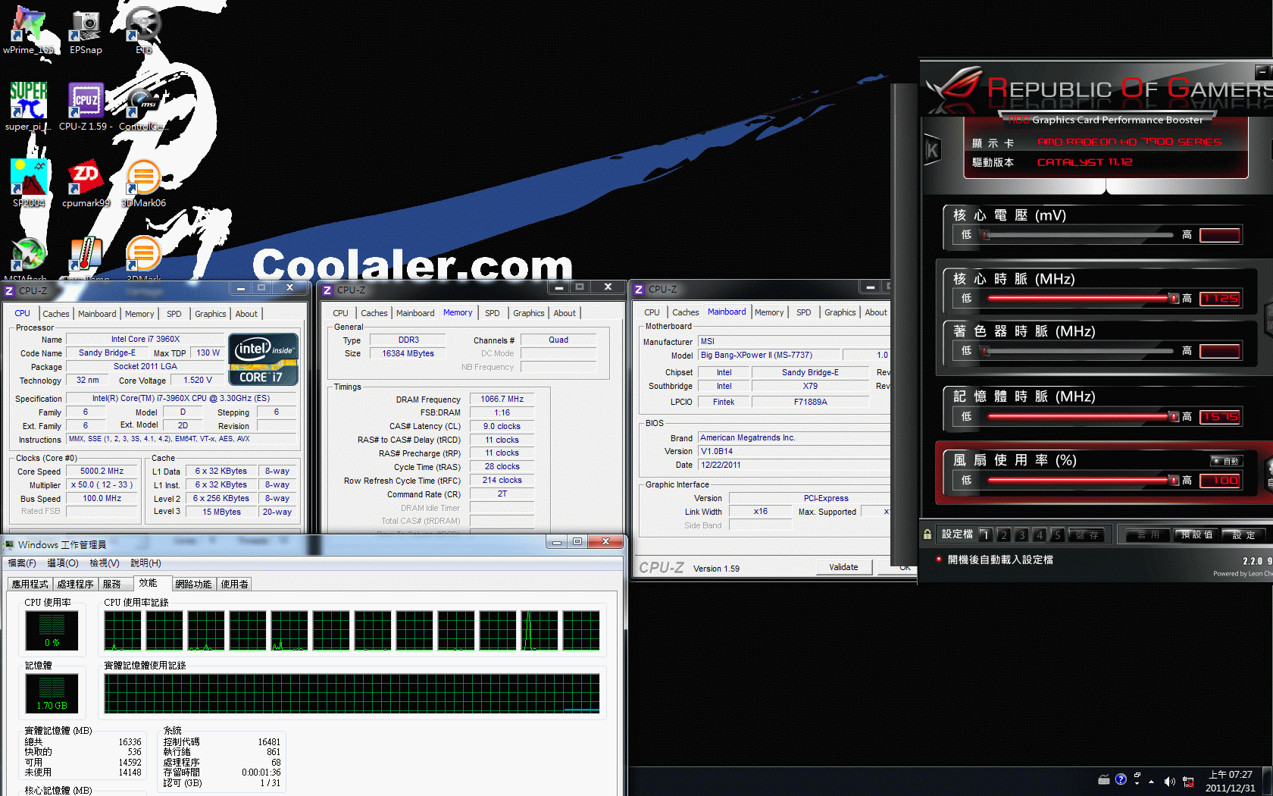The height and width of the screenshot is (796, 1273).
Task: Open the tray restore/options dropdown icon
Action: click(x=1137, y=779)
